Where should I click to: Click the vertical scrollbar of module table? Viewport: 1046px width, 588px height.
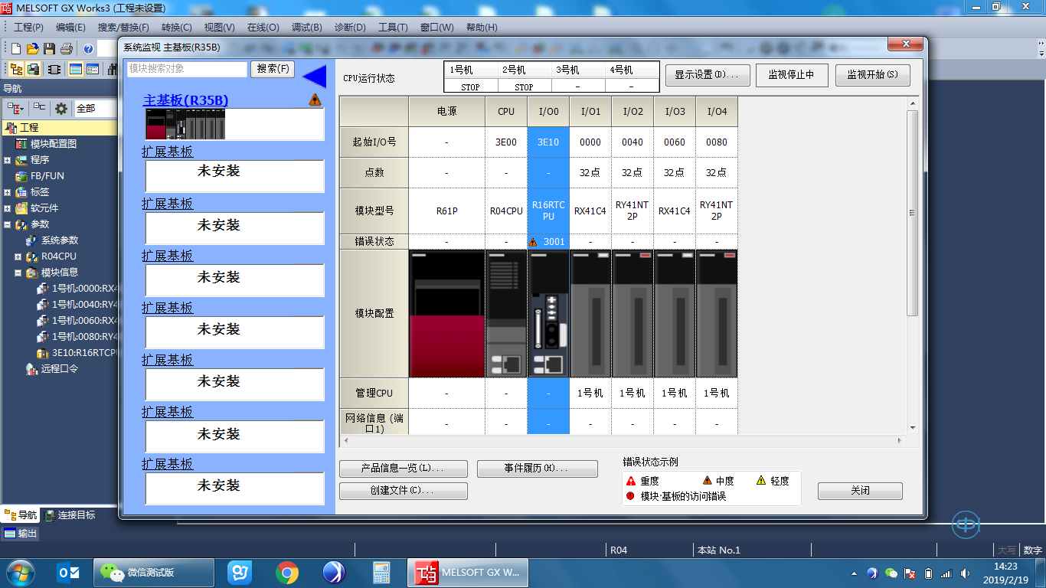(x=912, y=214)
